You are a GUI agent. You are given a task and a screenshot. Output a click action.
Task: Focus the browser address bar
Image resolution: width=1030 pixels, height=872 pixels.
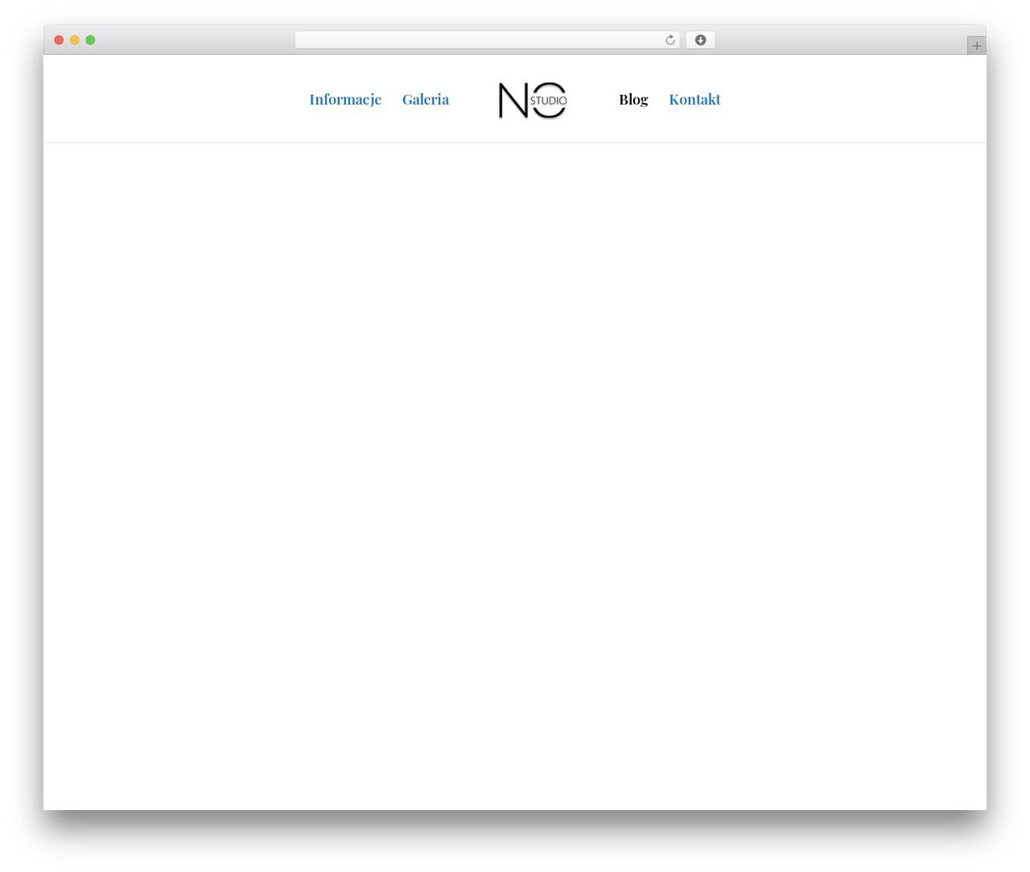click(x=487, y=40)
